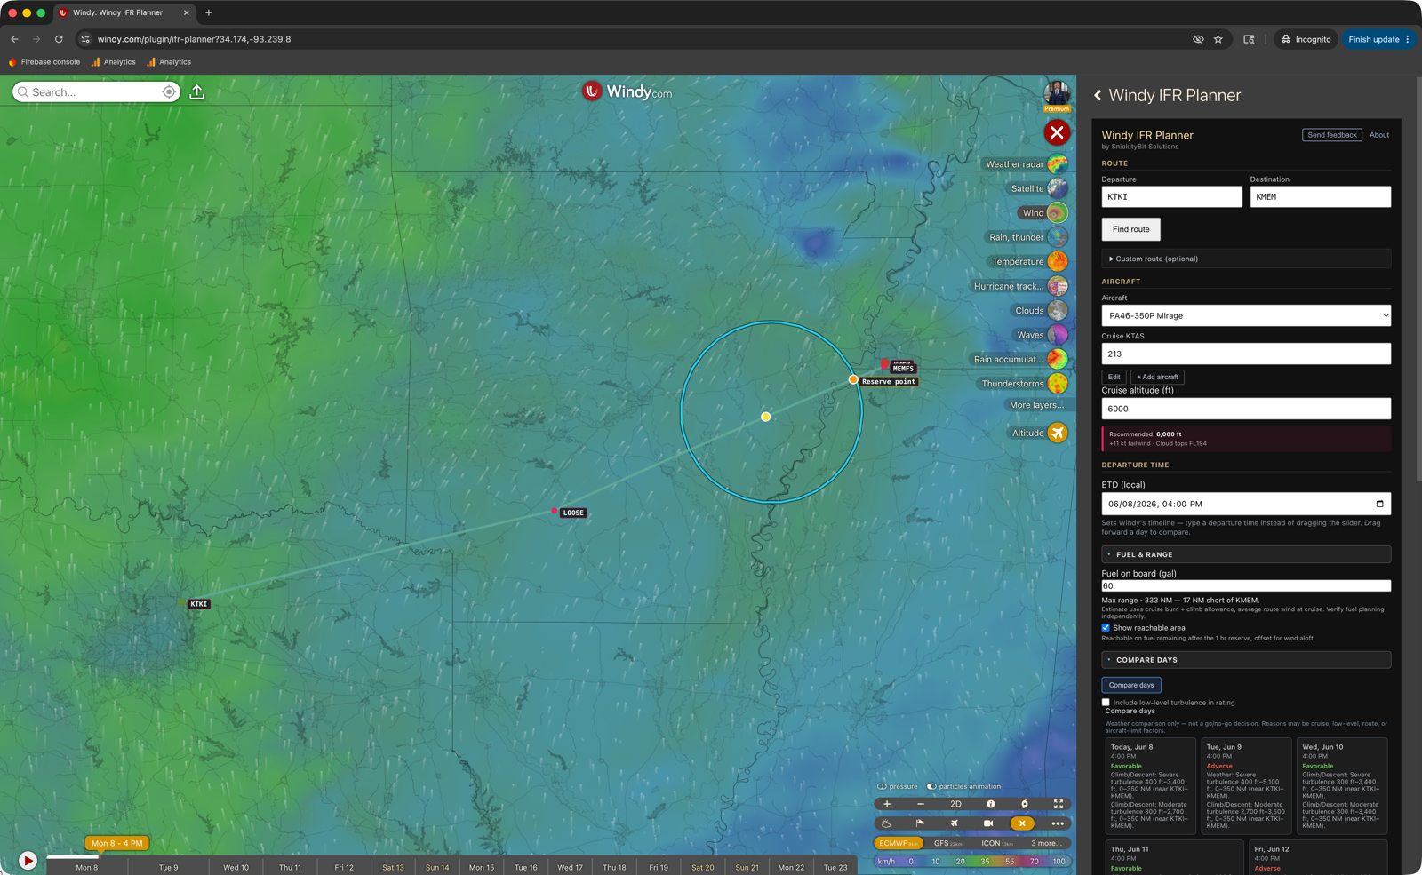Viewport: 1422px width, 875px height.
Task: Click the Windy search box
Action: (x=96, y=91)
